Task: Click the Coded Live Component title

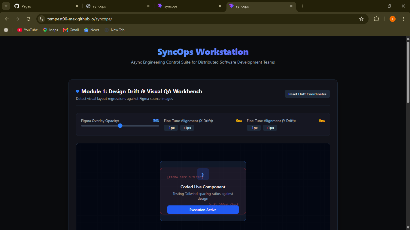Action: tap(203, 187)
